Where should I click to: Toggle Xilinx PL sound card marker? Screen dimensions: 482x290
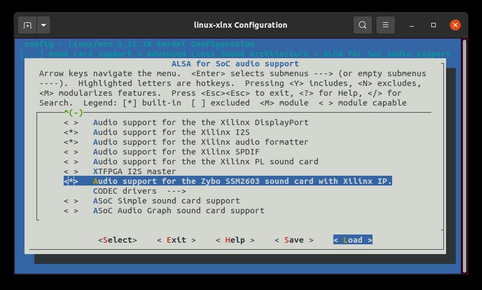point(71,162)
